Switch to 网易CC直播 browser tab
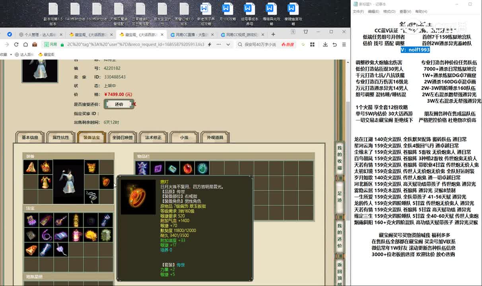 192,35
